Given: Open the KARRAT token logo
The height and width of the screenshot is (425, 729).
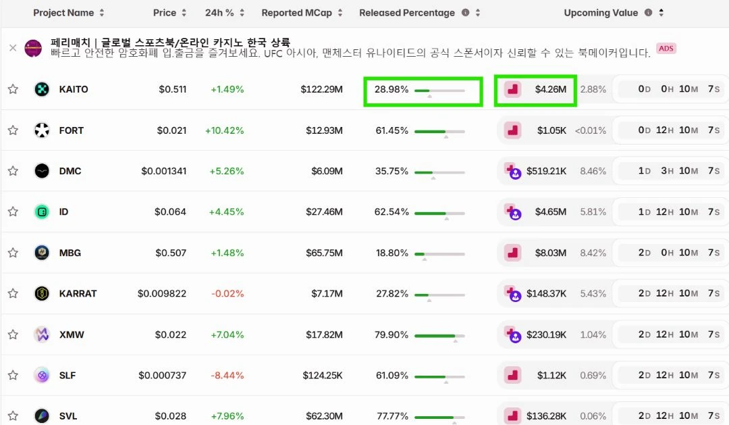Looking at the screenshot, I should coord(42,293).
